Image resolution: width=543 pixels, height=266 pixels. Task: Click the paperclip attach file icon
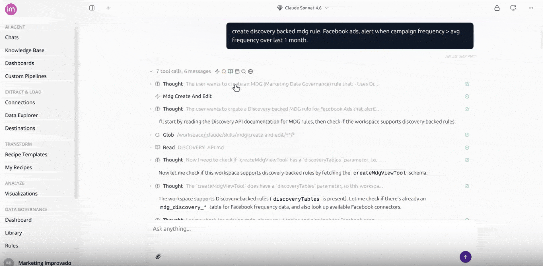(158, 257)
